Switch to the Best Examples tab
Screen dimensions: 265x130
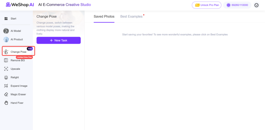click(131, 17)
